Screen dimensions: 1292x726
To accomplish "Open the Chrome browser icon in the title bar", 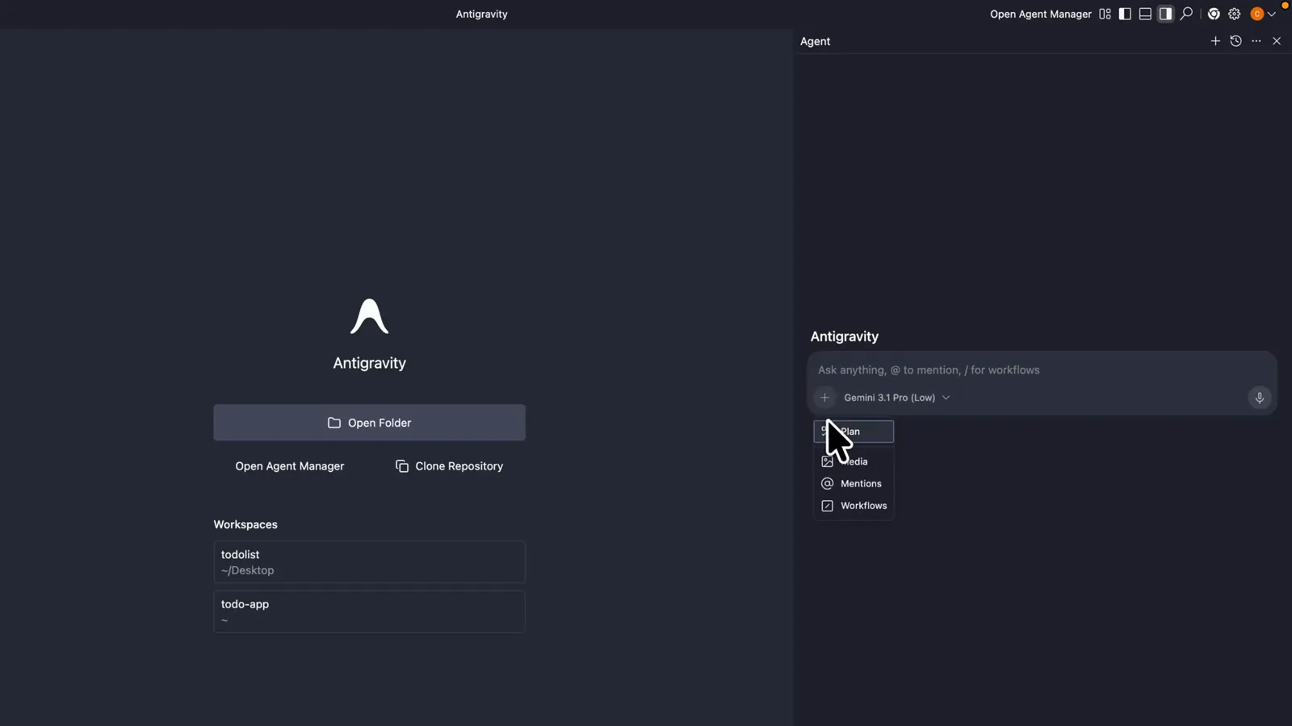I will click(x=1214, y=14).
